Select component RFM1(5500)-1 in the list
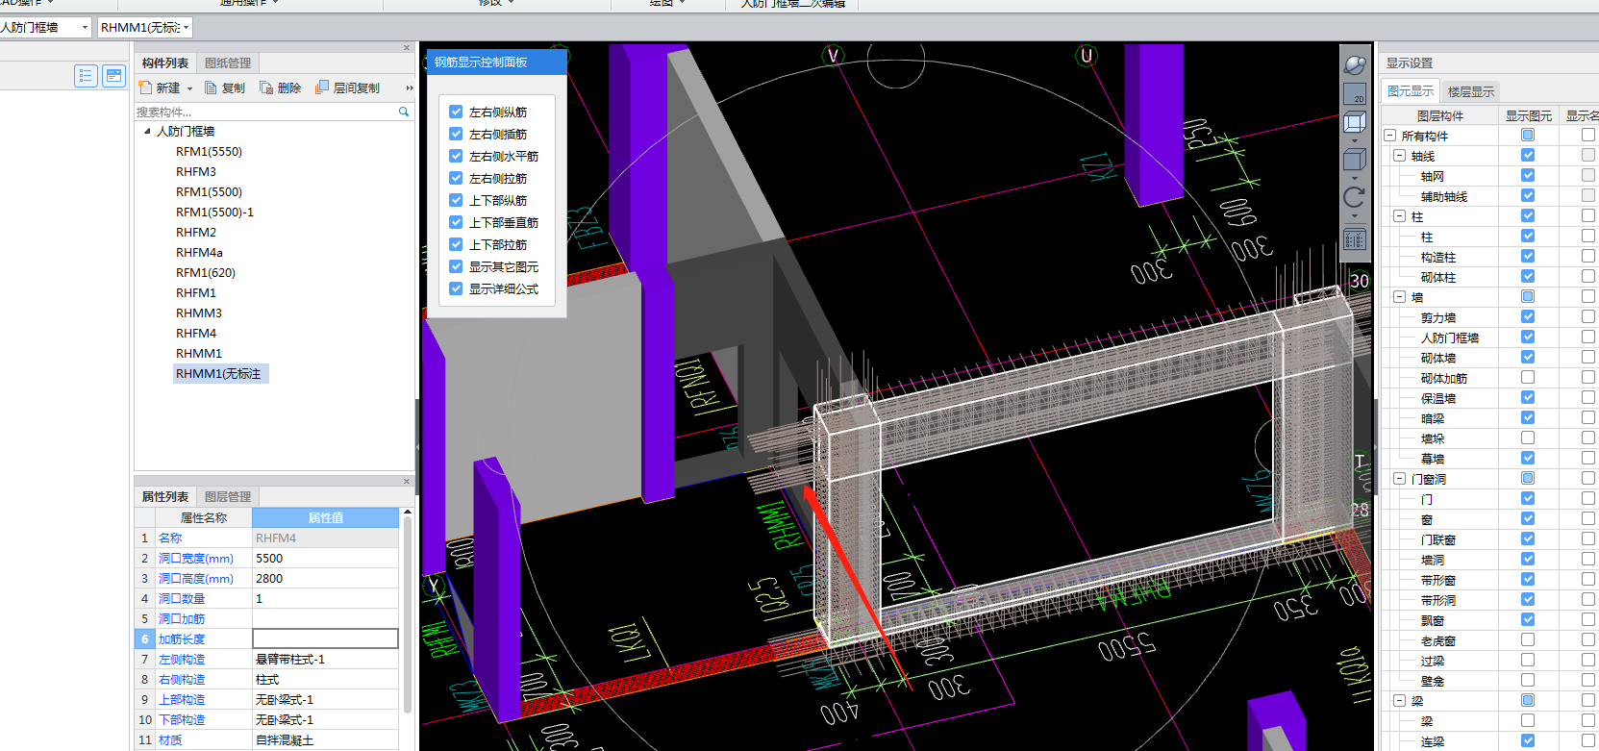1599x751 pixels. [214, 212]
